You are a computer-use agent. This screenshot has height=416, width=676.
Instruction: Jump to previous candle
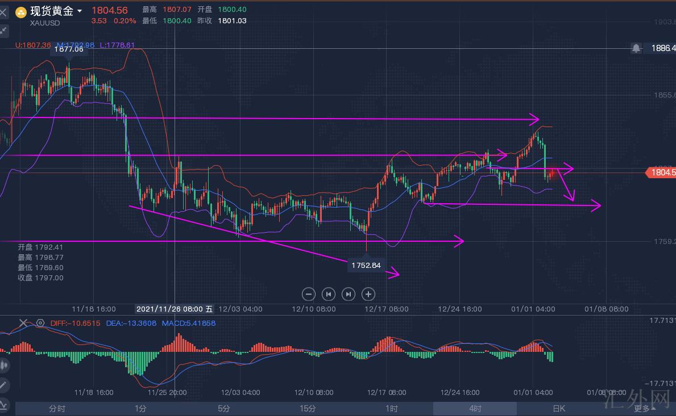click(329, 294)
